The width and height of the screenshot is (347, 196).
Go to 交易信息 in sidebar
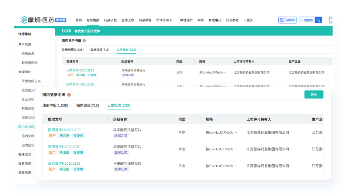pos(25,164)
